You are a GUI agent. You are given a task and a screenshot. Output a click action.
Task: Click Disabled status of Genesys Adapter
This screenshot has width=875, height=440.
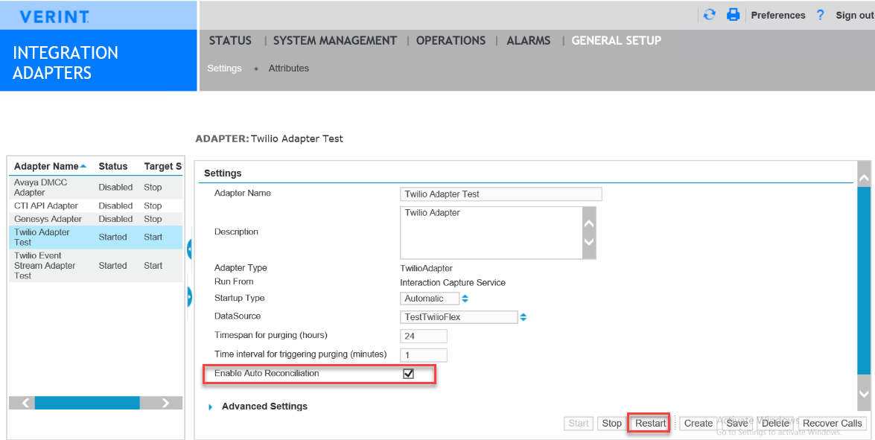115,219
